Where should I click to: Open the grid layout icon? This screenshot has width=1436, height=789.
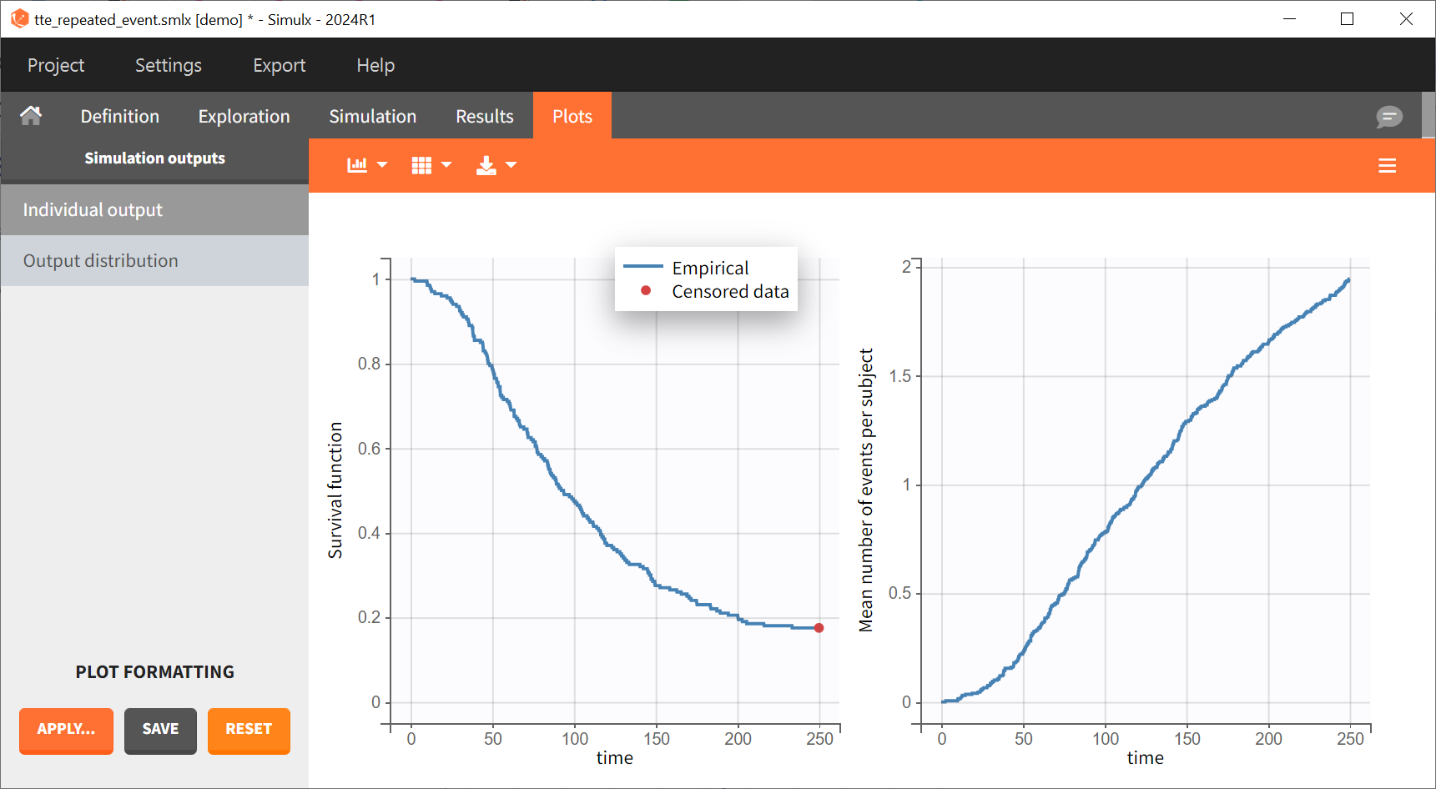pos(421,165)
